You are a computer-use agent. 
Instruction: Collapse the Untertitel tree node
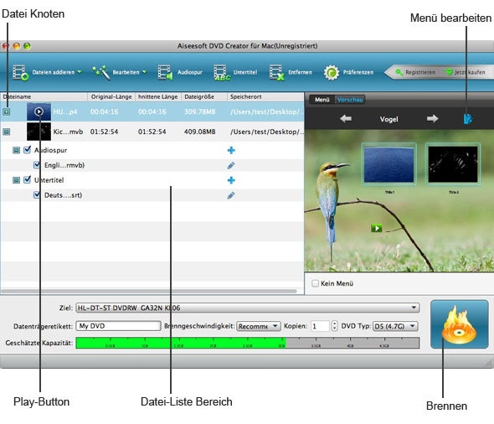click(16, 180)
